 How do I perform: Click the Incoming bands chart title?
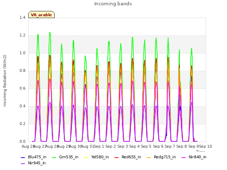pos(113,4)
